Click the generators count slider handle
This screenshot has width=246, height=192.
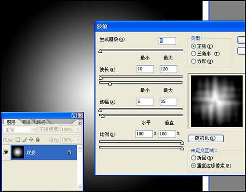click(x=100, y=51)
